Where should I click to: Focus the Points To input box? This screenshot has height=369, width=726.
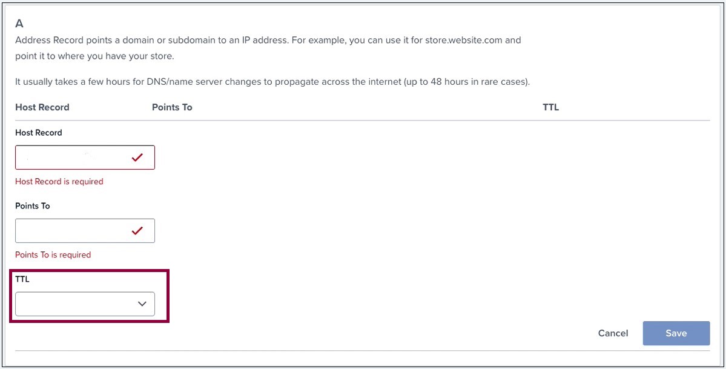pyautogui.click(x=85, y=231)
